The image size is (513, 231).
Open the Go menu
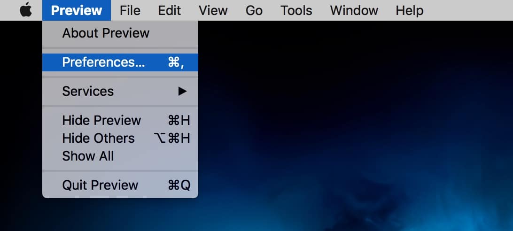[254, 10]
